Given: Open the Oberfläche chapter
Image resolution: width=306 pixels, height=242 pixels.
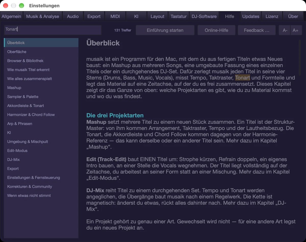Looking at the screenshot, I should click(x=41, y=52).
